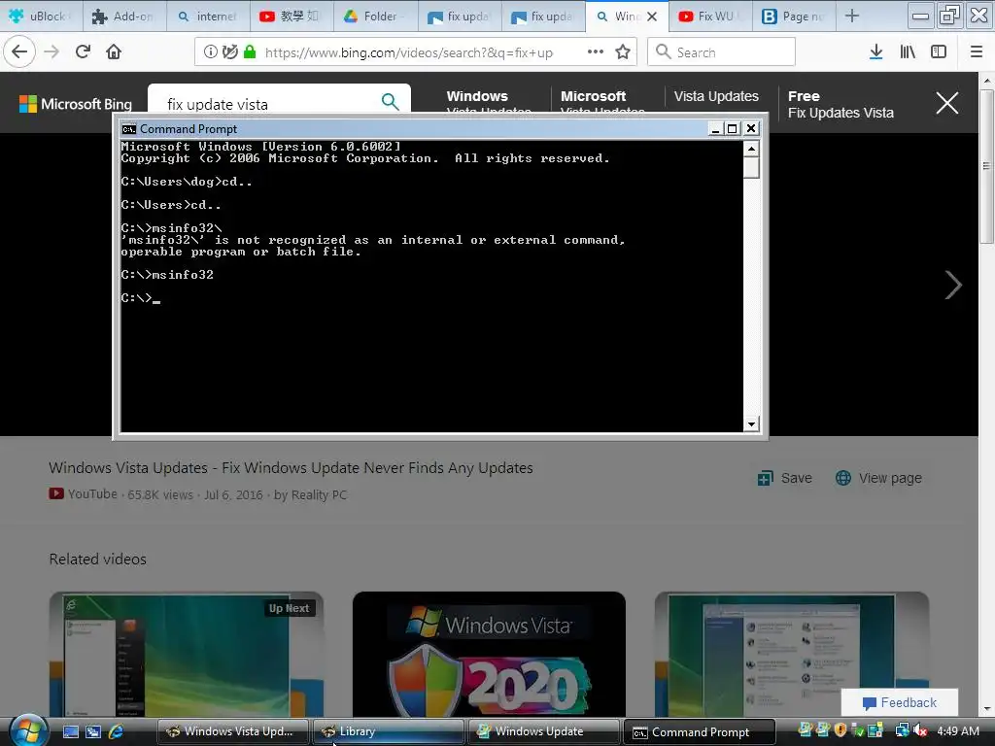Open the Up Next related video thumbnail
The image size is (995, 746).
186,655
